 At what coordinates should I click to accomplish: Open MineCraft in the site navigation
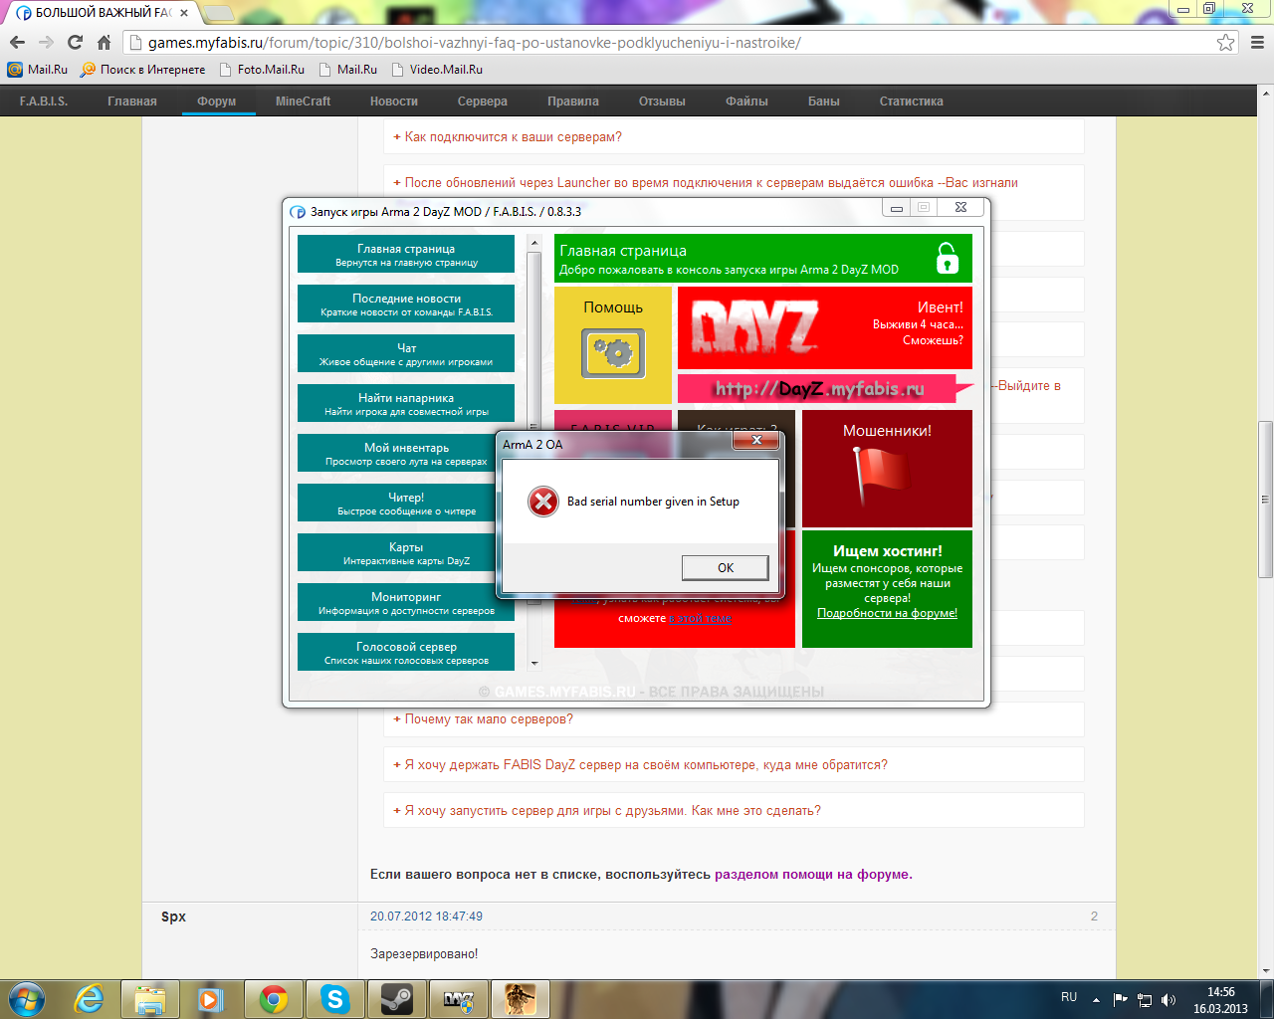point(303,102)
